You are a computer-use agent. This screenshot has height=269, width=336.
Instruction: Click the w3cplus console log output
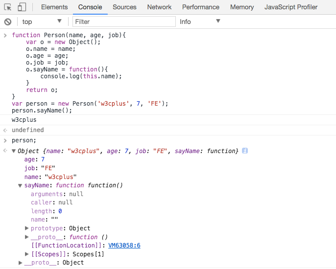24,120
